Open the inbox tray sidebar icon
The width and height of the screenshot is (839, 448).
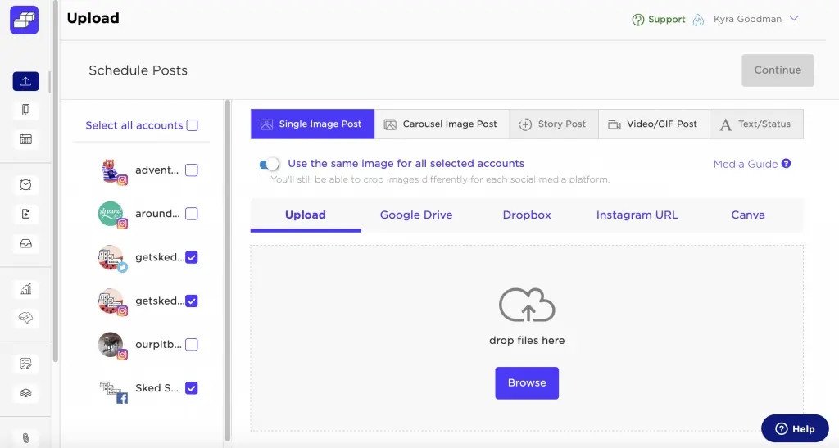[25, 243]
